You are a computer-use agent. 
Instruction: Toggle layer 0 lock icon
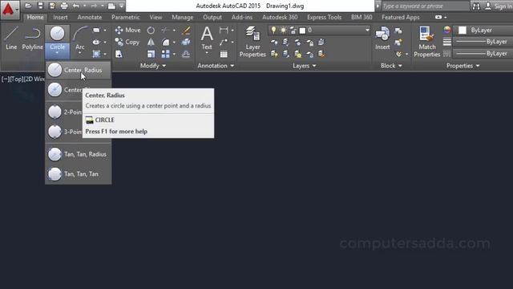click(x=293, y=31)
